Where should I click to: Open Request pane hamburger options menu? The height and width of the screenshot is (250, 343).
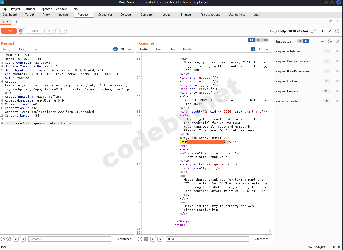129,49
